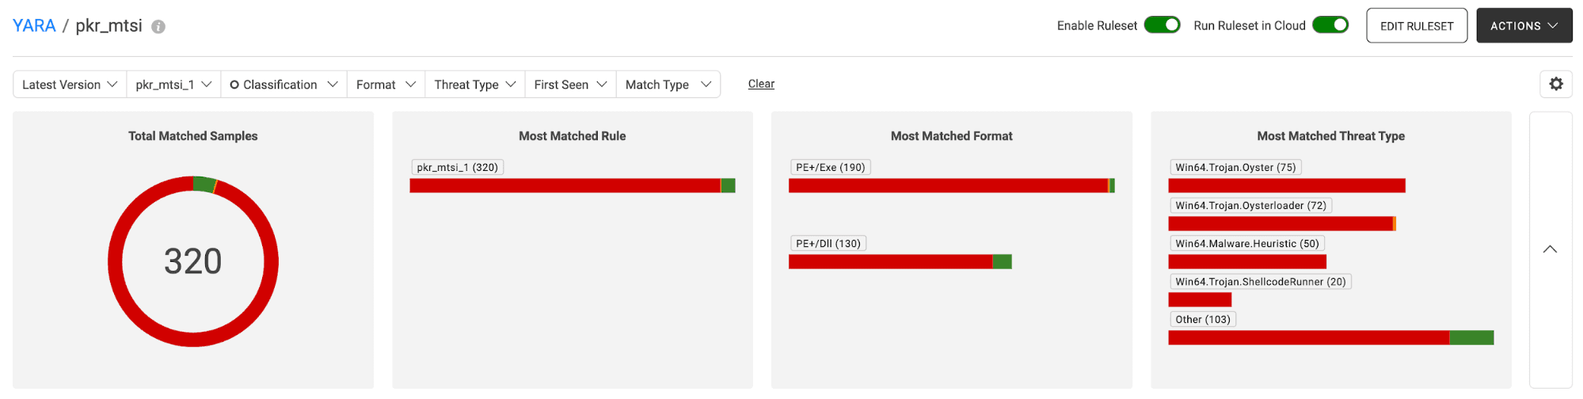Toggle the Run Ruleset in Cloud switch
This screenshot has width=1583, height=399.
pyautogui.click(x=1330, y=25)
